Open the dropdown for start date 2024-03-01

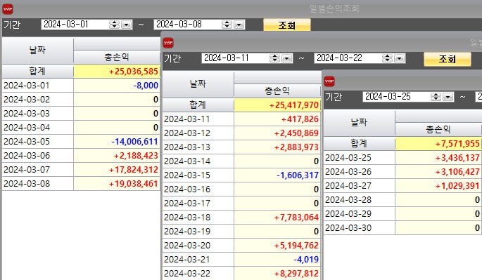pos(127,25)
